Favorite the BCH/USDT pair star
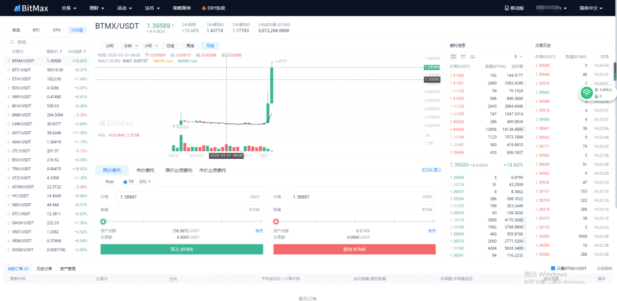This screenshot has width=617, height=301. pos(9,106)
